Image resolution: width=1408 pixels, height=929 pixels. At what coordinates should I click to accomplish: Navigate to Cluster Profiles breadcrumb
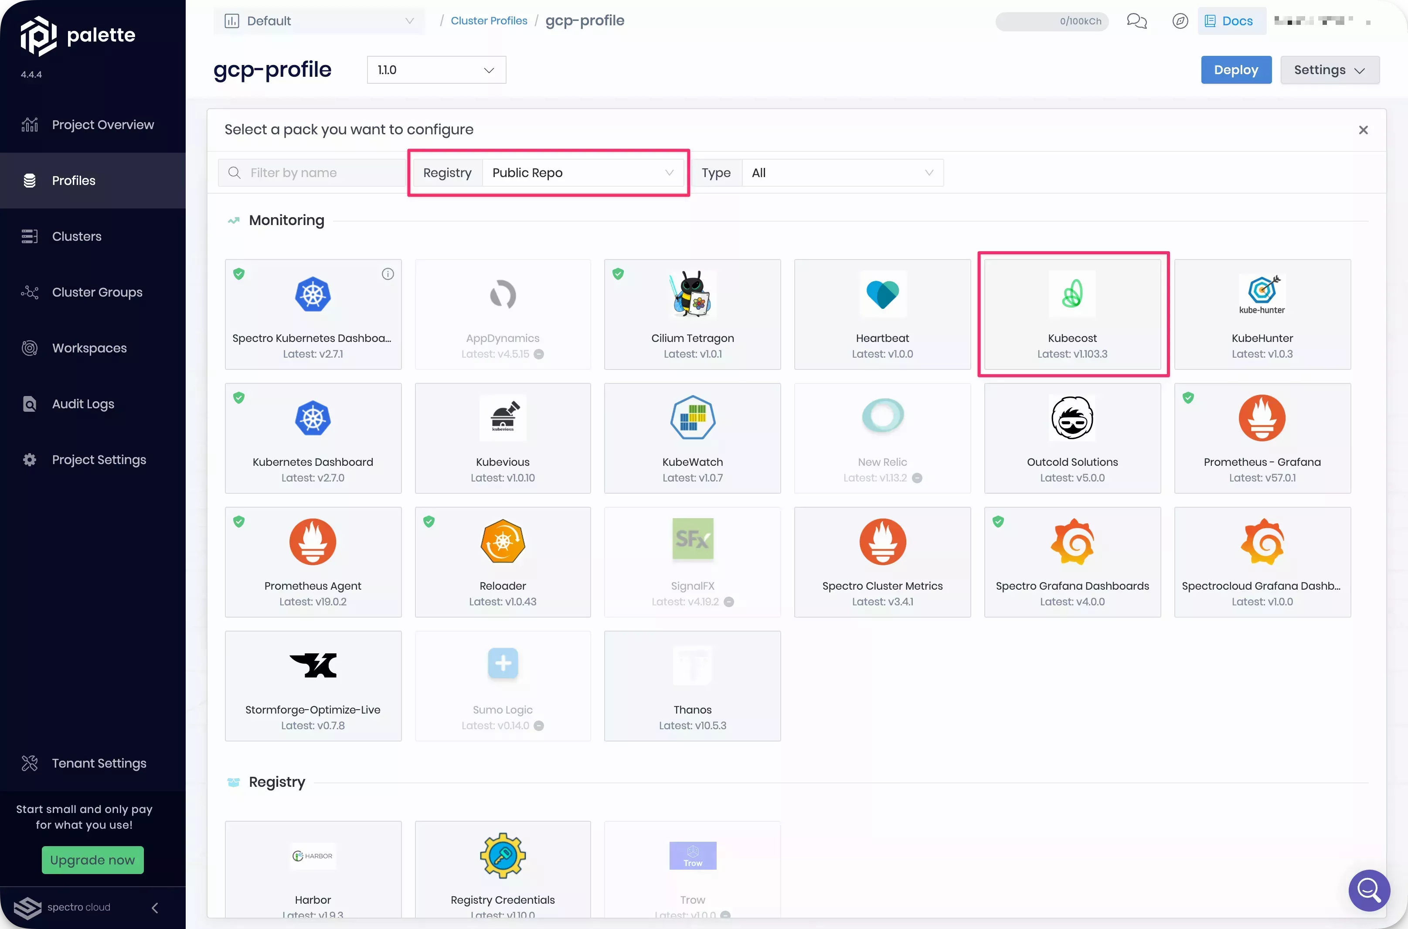[x=489, y=20]
